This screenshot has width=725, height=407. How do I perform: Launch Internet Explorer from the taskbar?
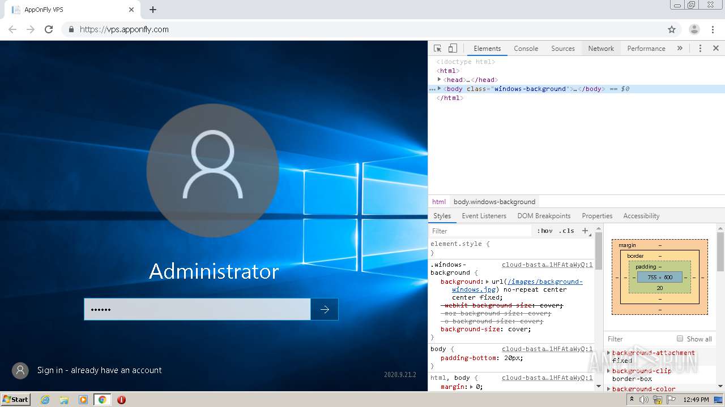click(45, 400)
